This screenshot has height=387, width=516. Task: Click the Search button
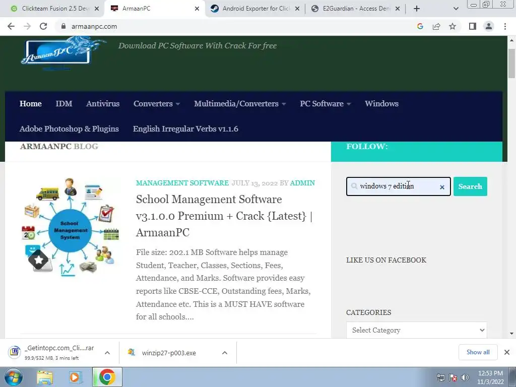tap(470, 186)
